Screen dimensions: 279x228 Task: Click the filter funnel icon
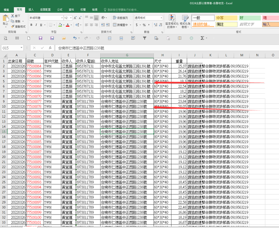144,38
